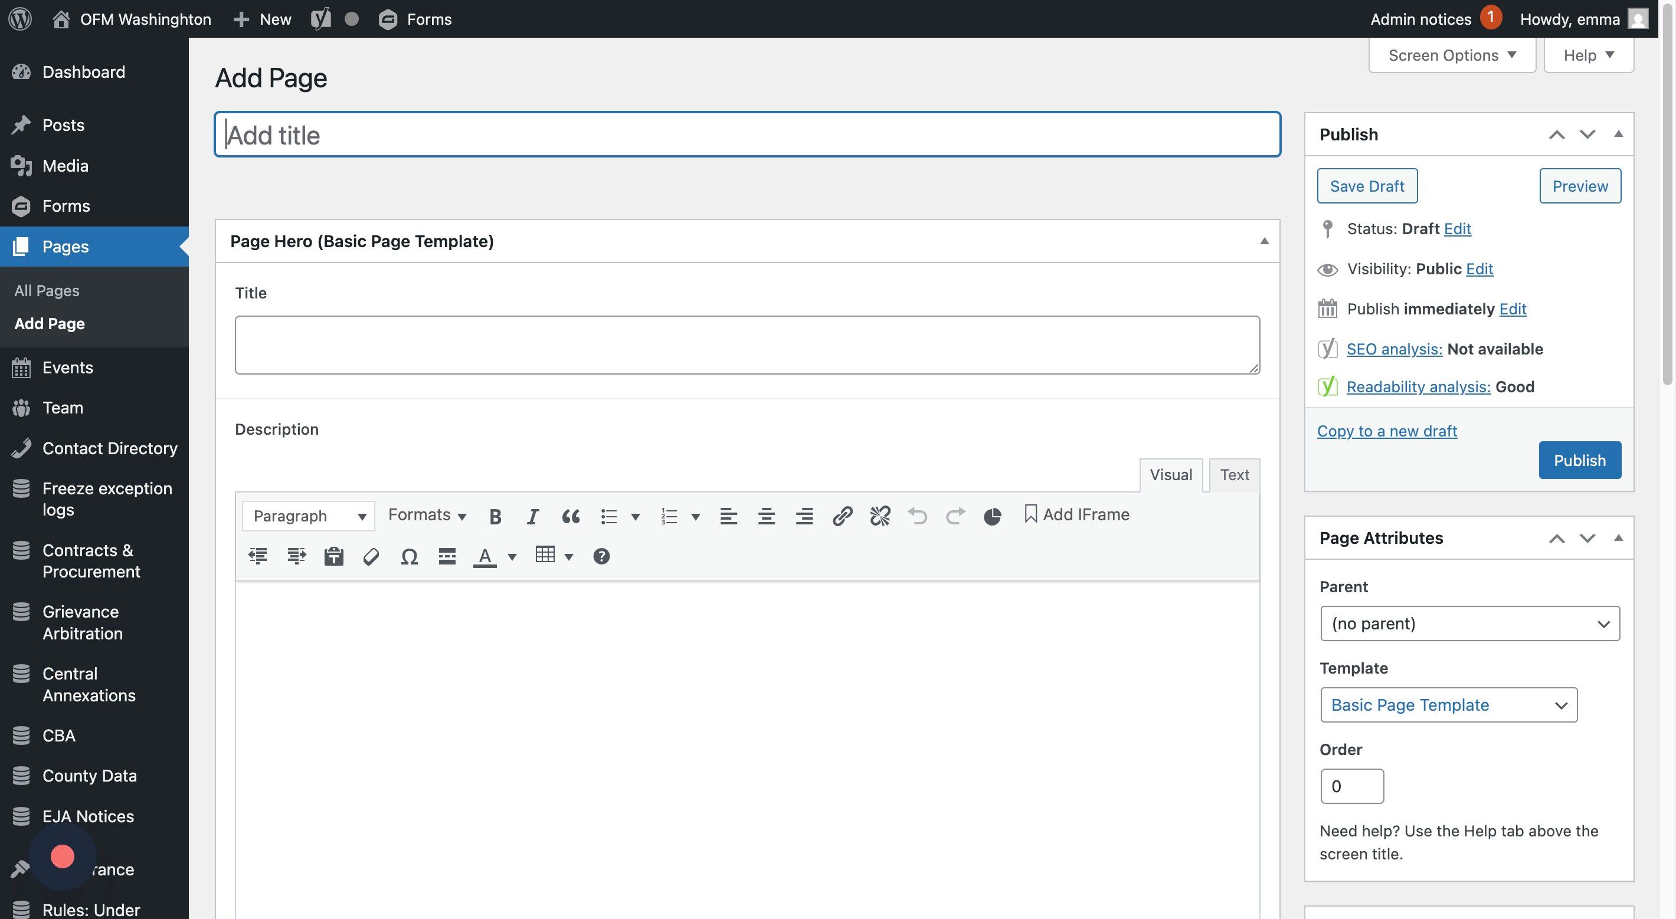The image size is (1676, 919).
Task: Insert a blockquote in the editor
Action: (x=571, y=516)
